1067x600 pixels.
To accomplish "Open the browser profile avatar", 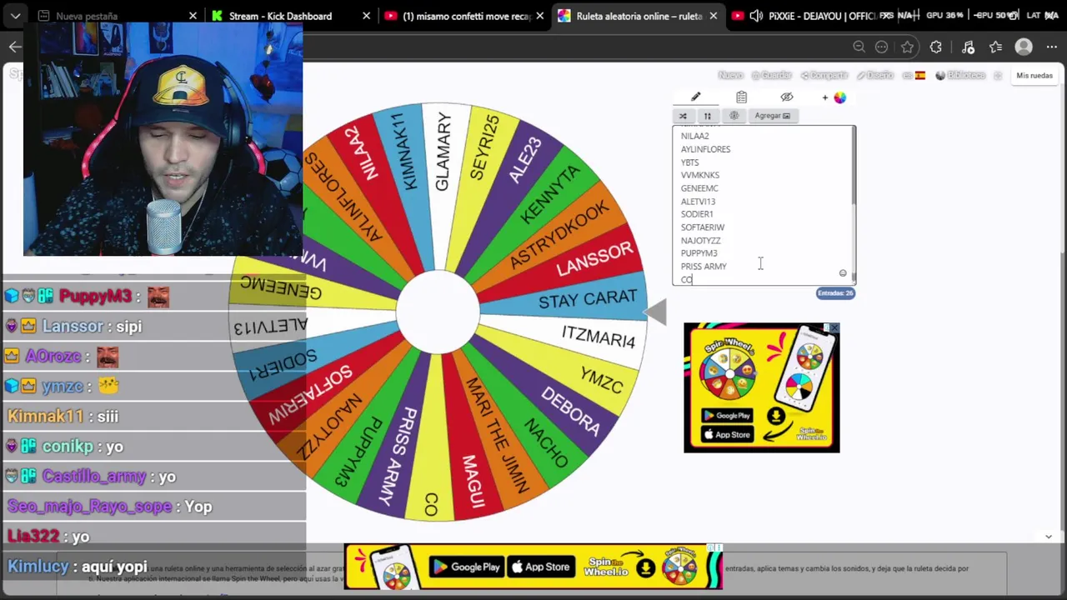I will point(1024,47).
